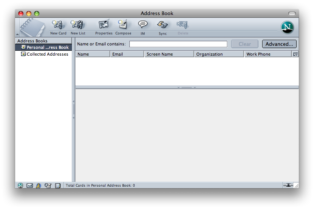Select the Collected Addresses book
This screenshot has height=209, width=314.
(47, 54)
